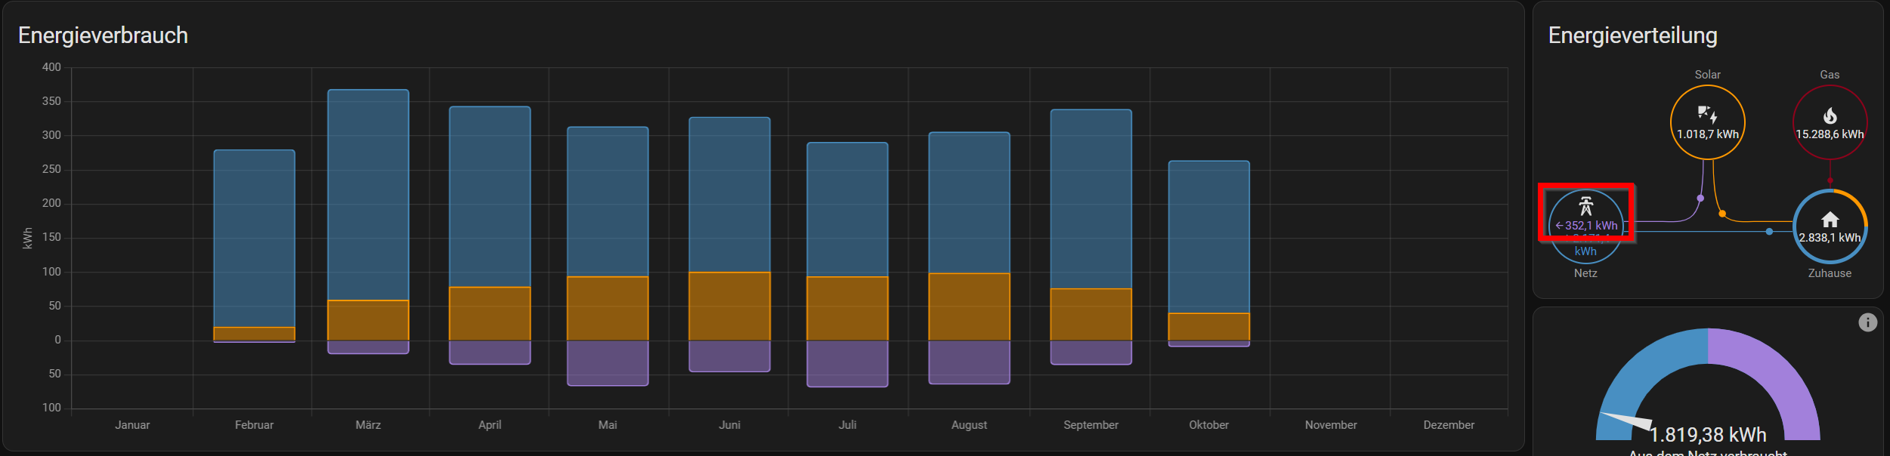Select the blue Juni grid consumption bar
Screen dimensions: 1890x456
coord(729,195)
